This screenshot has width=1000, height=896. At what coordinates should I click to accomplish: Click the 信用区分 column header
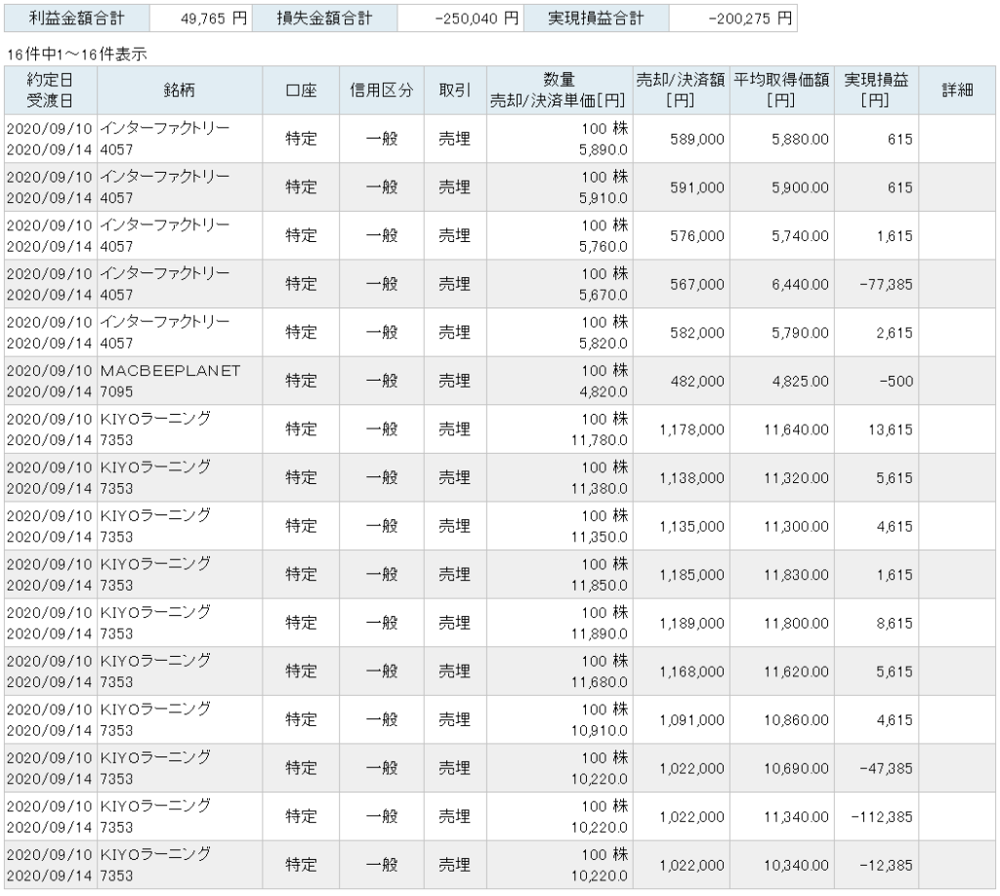point(381,90)
